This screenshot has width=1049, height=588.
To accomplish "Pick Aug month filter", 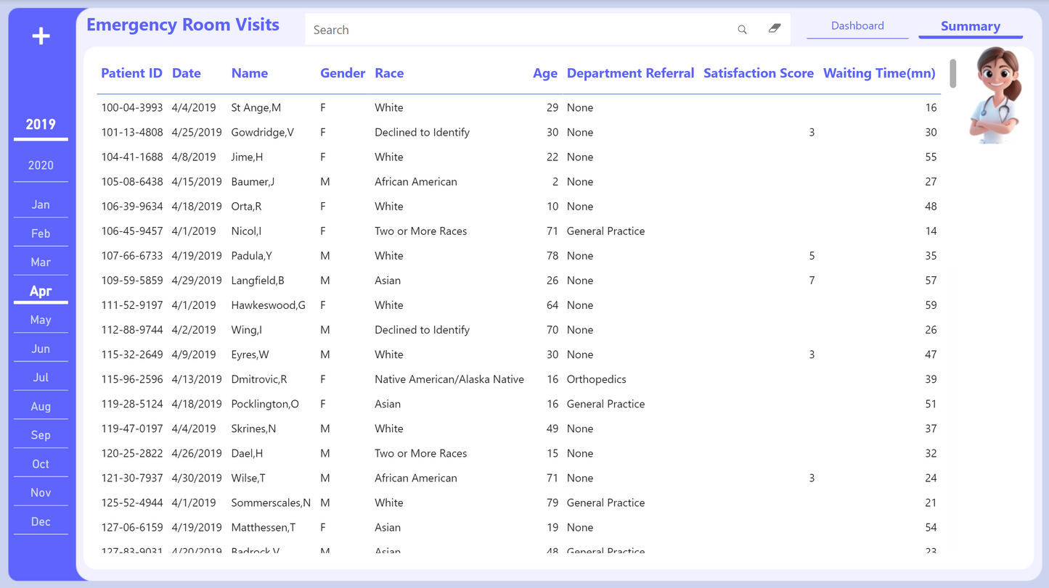I will click(x=41, y=407).
